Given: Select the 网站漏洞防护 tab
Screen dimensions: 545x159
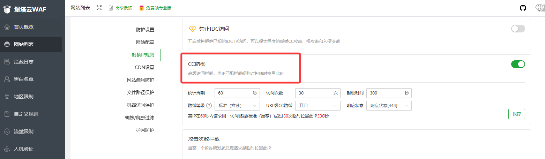Looking at the screenshot, I should click(x=141, y=80).
